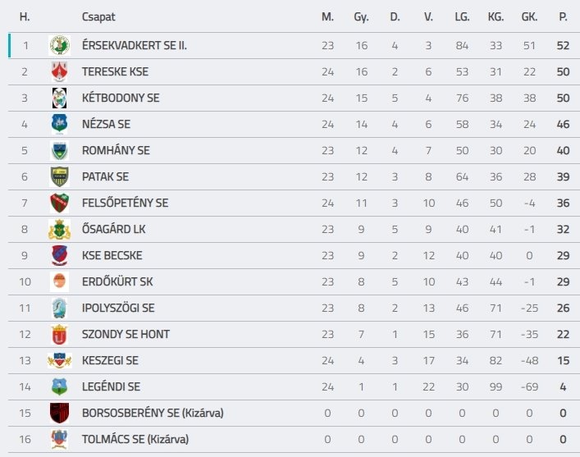Click the ERDŐKÜRT SK team name
The image size is (580, 457).
[x=117, y=282]
